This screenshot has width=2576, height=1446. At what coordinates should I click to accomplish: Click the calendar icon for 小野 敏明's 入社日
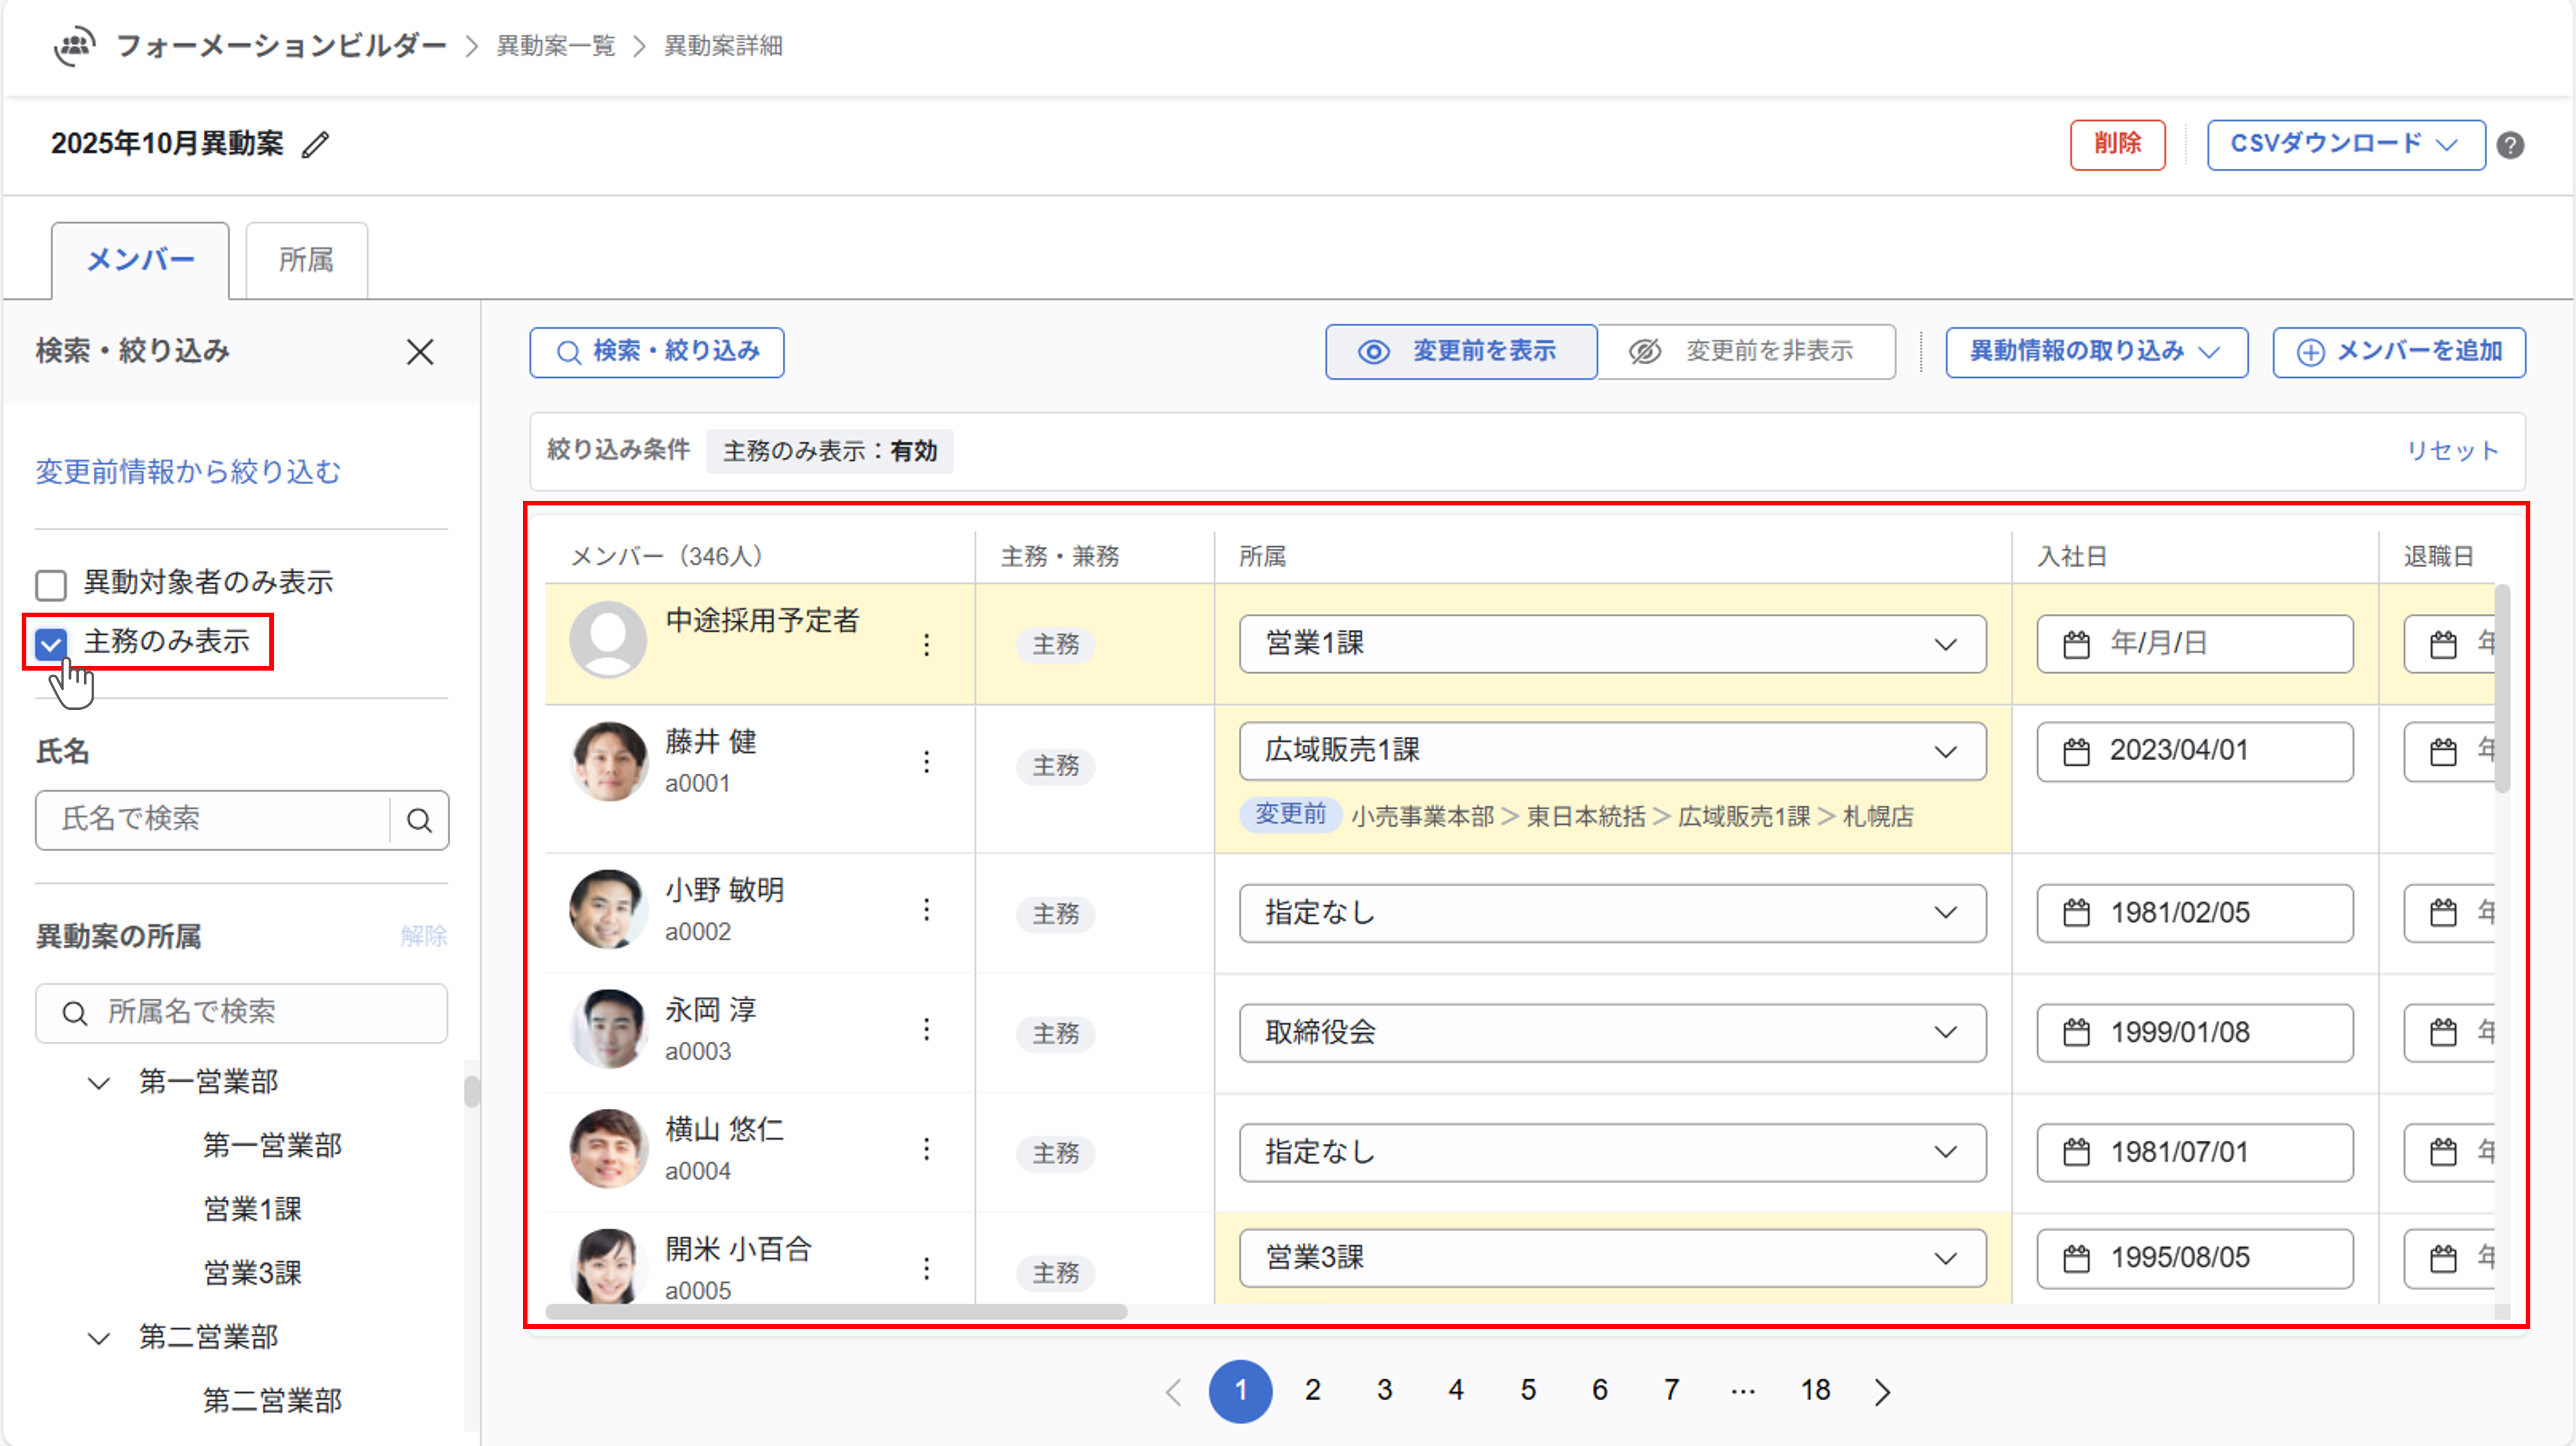tap(2076, 912)
